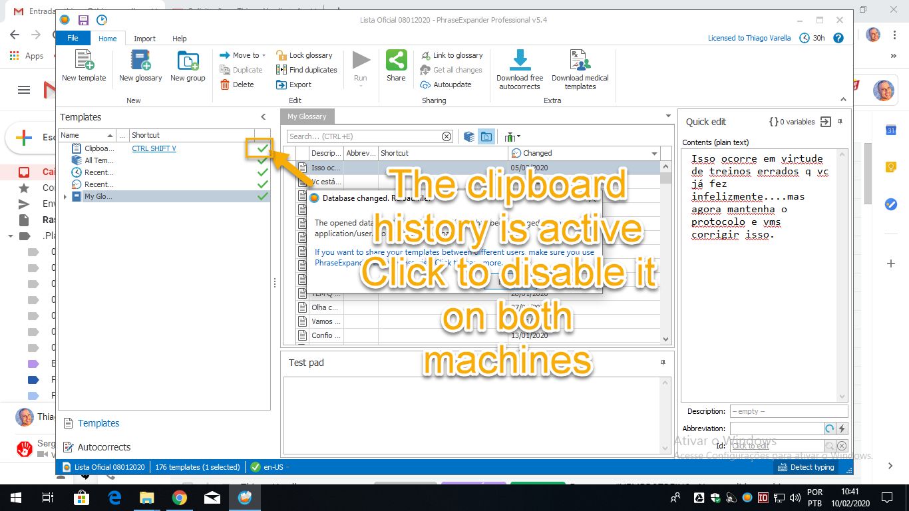Switch to the Autocorrects section

click(97, 447)
